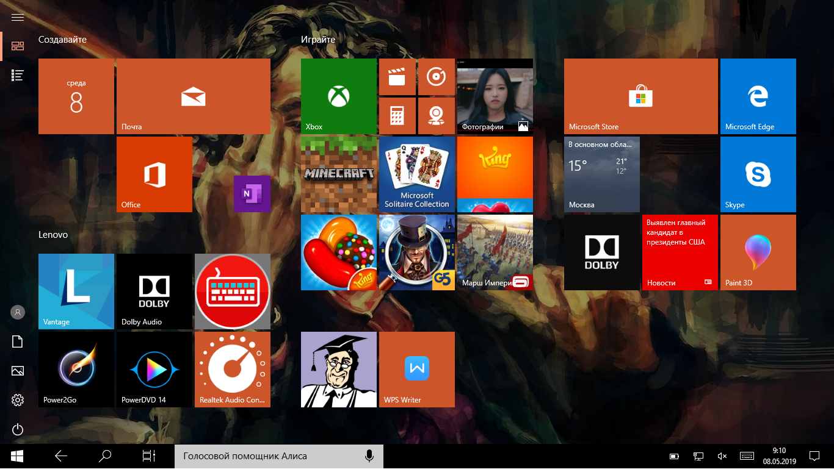
Task: Launch PowerDVD 14 tile
Action: click(x=154, y=370)
